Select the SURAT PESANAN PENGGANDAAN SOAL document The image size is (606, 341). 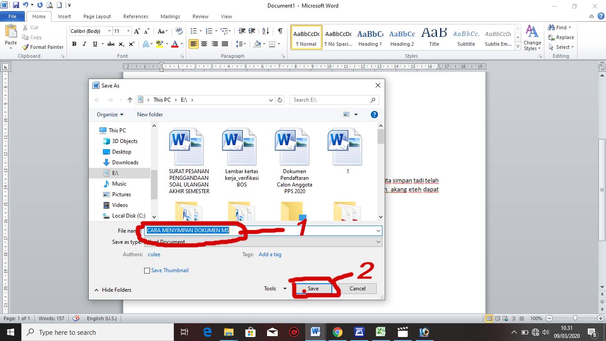click(189, 162)
